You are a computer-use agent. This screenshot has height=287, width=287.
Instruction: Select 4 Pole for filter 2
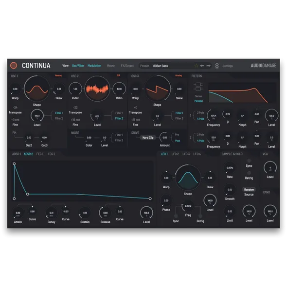coord(200,141)
